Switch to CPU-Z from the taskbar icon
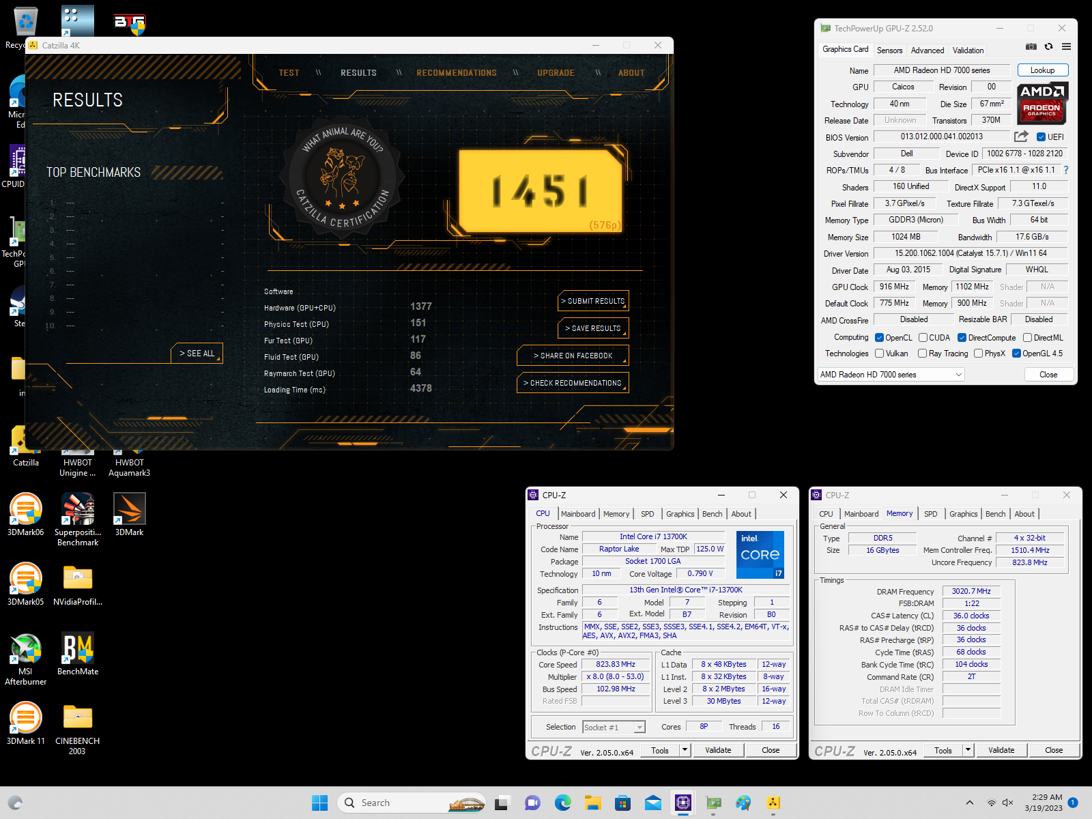Image resolution: width=1092 pixels, height=819 pixels. [x=683, y=803]
